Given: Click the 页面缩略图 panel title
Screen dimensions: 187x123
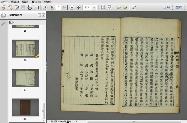Looking at the screenshot, I should point(16,15).
